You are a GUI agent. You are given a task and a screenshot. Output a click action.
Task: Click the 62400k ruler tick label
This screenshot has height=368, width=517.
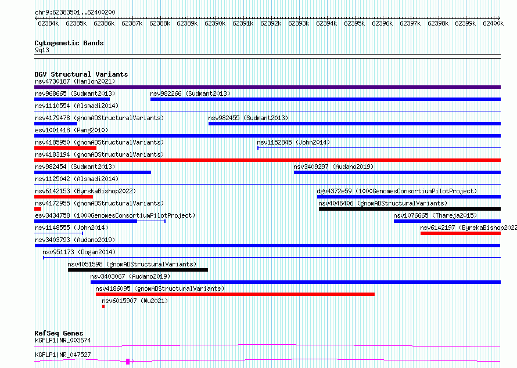tap(493, 23)
